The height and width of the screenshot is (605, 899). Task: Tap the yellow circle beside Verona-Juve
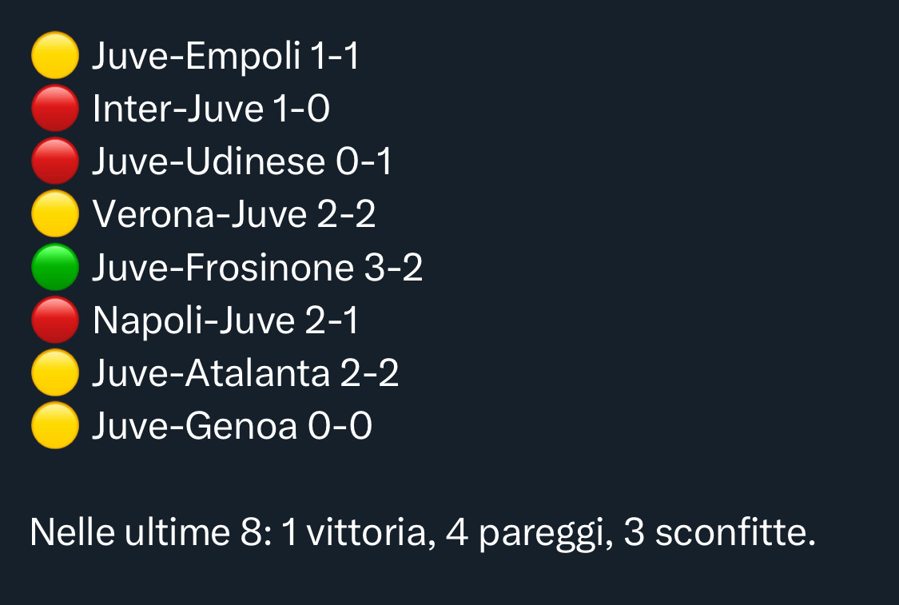coord(54,215)
